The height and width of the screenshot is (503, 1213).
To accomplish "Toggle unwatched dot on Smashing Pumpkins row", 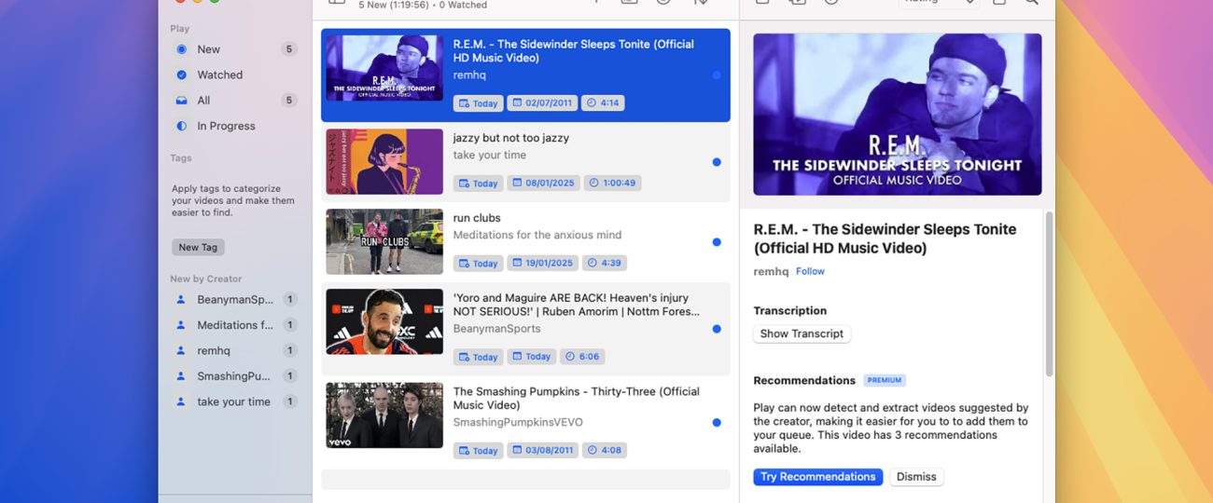I will click(717, 423).
